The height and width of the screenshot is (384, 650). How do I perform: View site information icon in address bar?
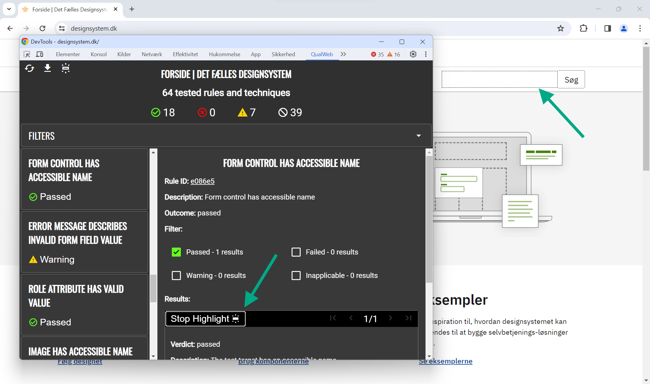(62, 28)
